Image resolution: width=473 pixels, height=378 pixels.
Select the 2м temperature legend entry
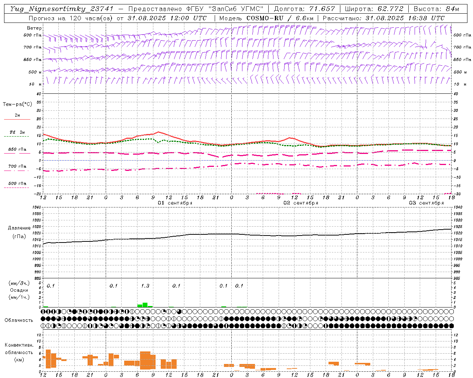click(x=17, y=115)
